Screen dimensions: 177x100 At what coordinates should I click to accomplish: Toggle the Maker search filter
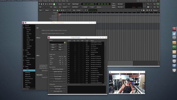tap(53, 47)
